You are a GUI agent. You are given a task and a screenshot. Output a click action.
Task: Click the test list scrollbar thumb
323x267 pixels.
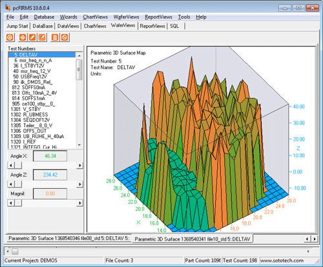click(79, 70)
